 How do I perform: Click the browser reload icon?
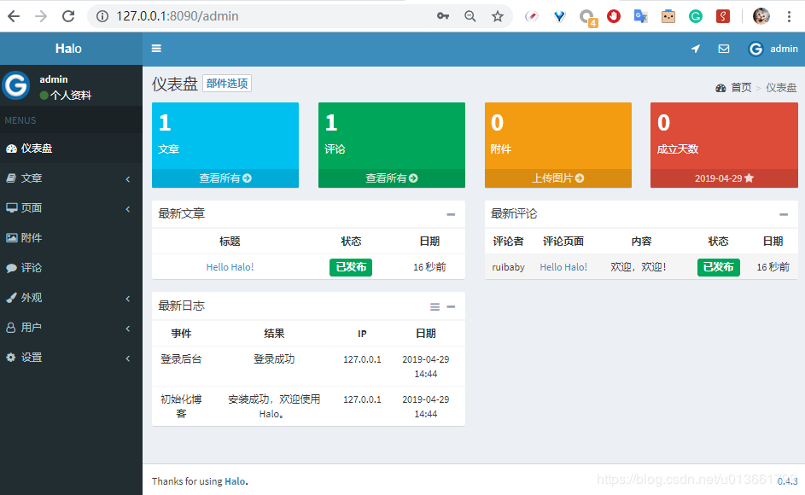pyautogui.click(x=67, y=15)
